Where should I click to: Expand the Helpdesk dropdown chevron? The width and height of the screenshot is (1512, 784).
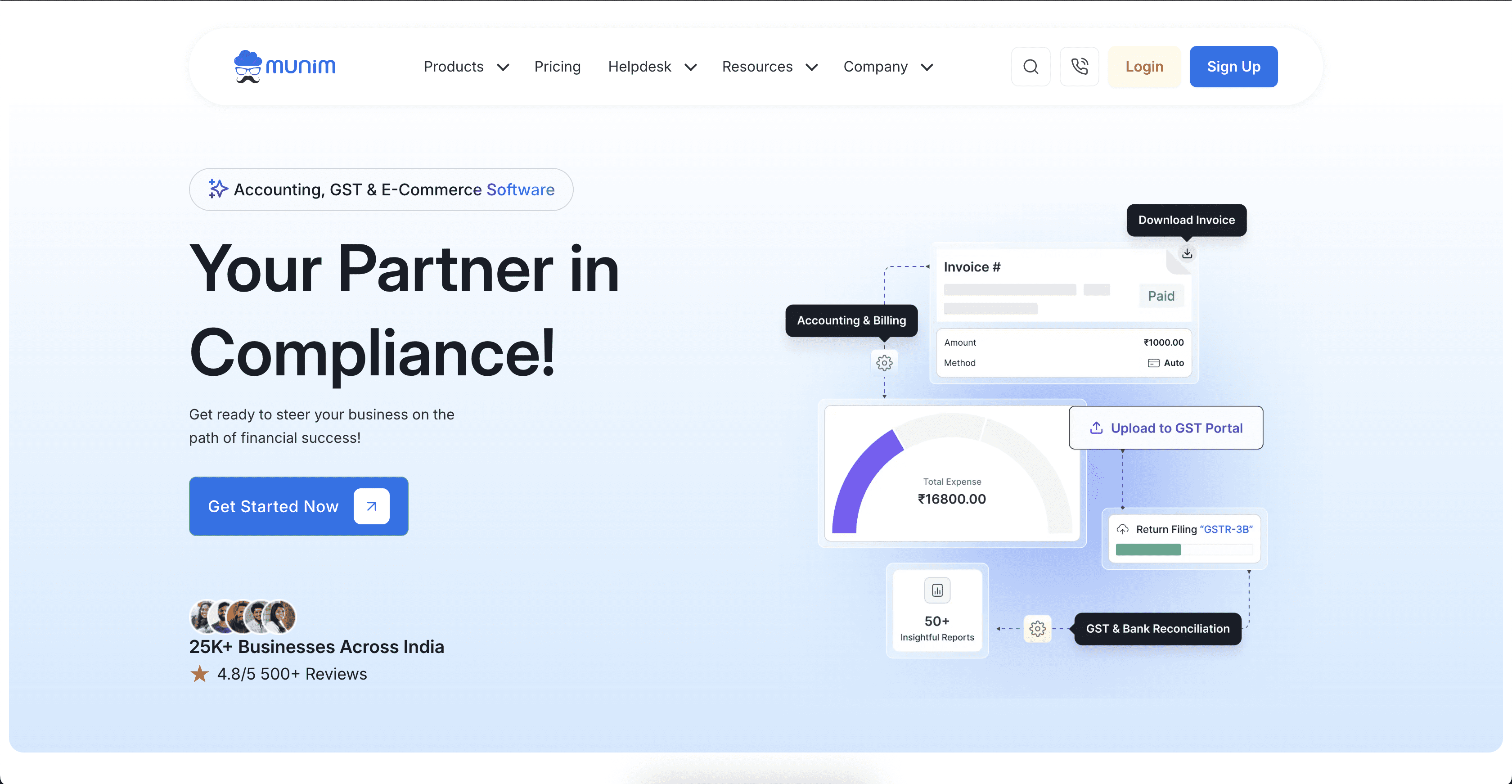tap(691, 68)
